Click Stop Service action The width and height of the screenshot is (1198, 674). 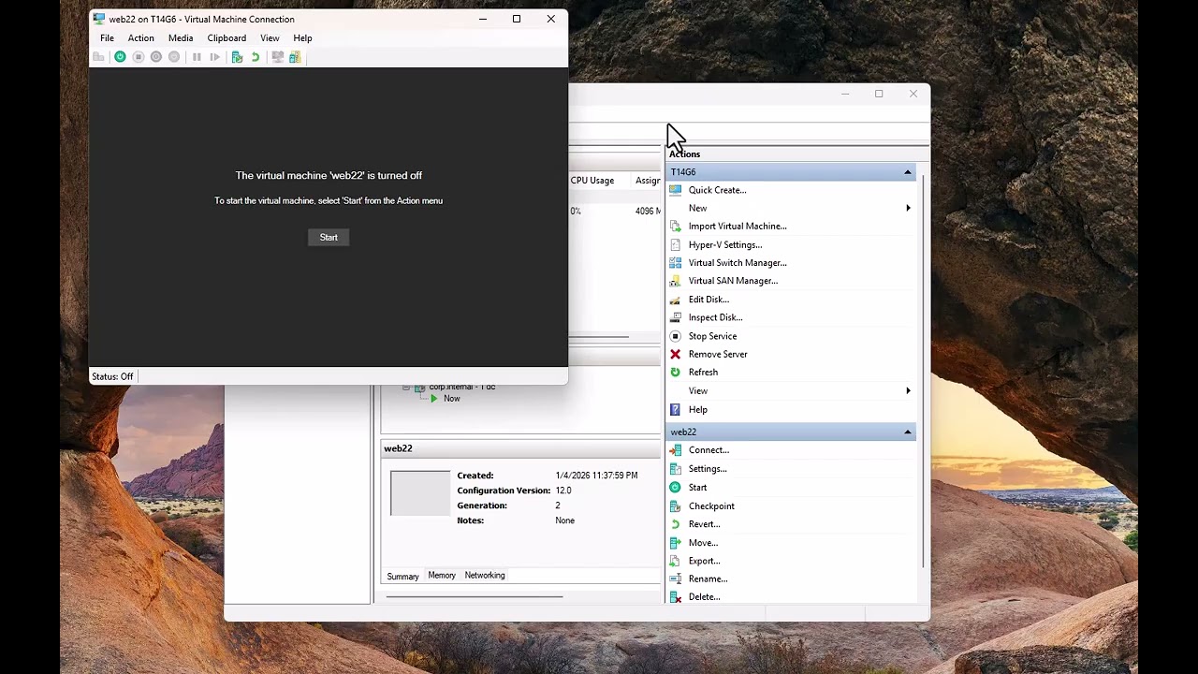[712, 336]
